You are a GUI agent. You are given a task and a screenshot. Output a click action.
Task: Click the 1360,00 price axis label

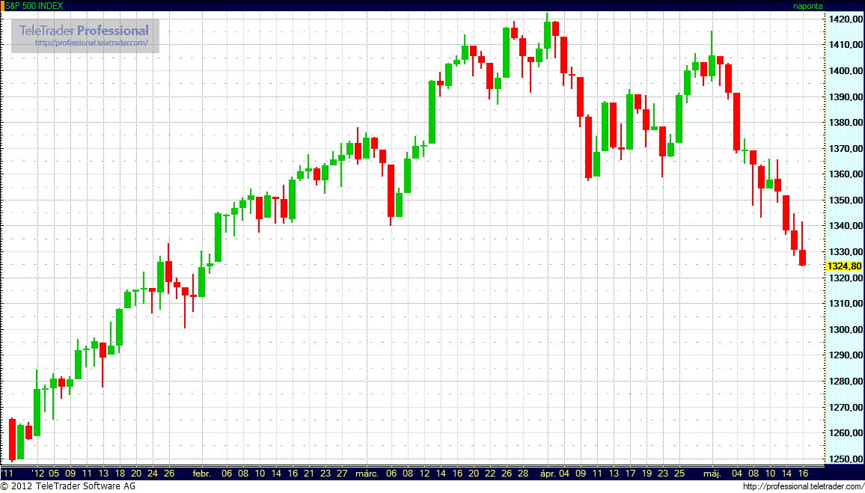pos(845,174)
